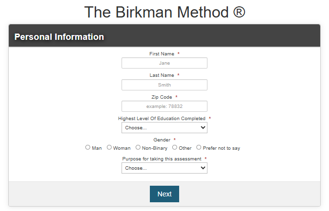
Task: Click the Personal Information panel header
Action: click(x=164, y=35)
